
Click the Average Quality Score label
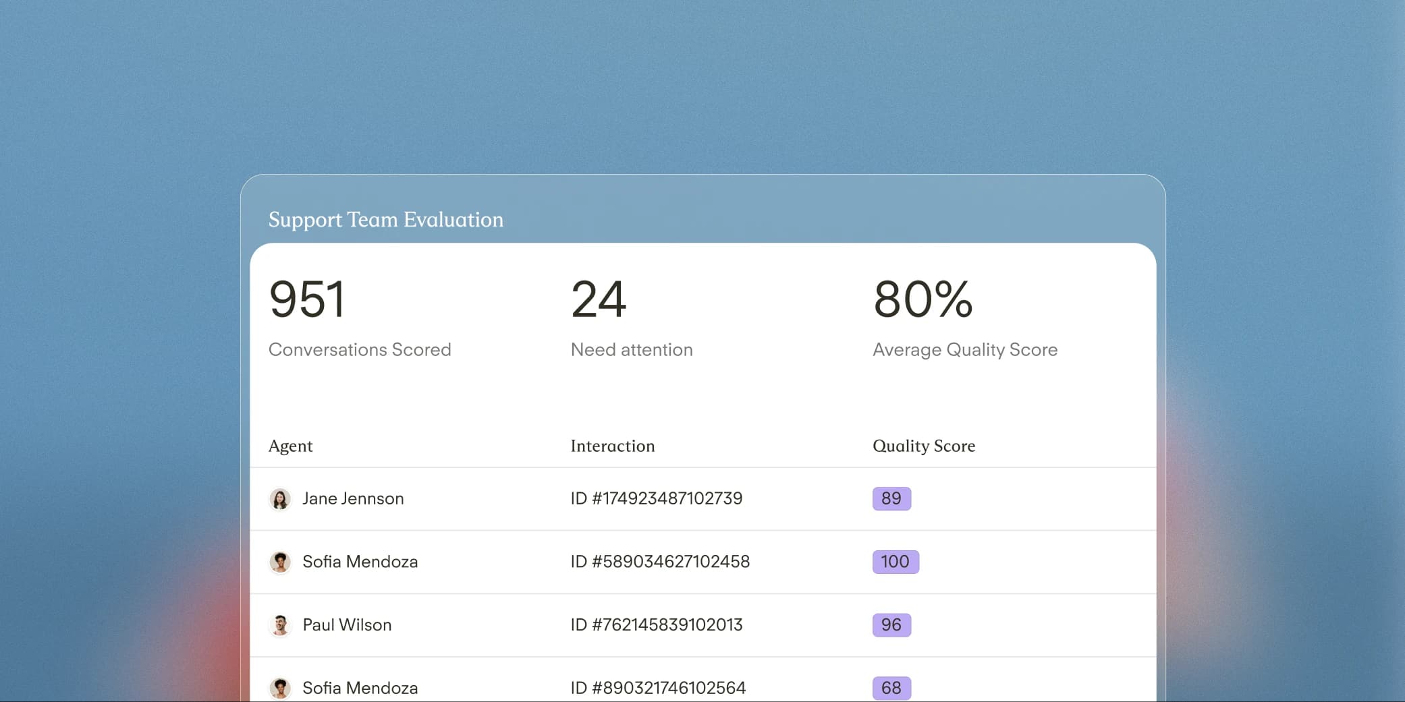[x=965, y=350]
